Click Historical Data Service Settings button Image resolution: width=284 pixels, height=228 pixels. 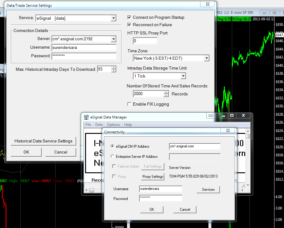coord(43,141)
